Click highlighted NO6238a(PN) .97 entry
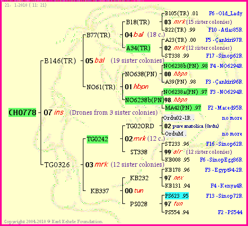This screenshot has height=226, width=248. [185, 92]
